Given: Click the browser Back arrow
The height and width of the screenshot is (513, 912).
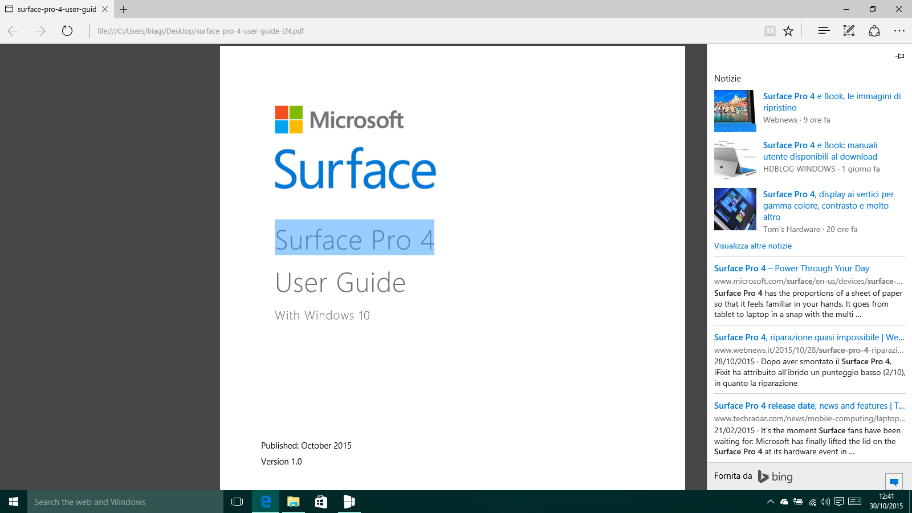Looking at the screenshot, I should 13,31.
